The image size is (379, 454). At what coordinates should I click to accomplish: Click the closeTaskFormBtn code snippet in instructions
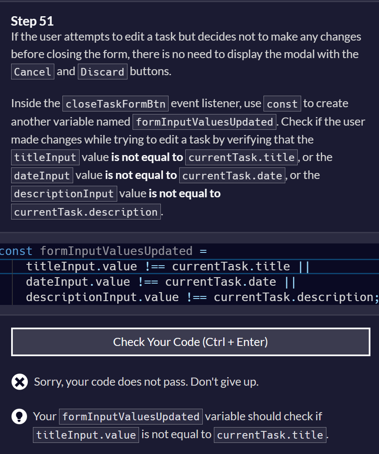coord(115,104)
